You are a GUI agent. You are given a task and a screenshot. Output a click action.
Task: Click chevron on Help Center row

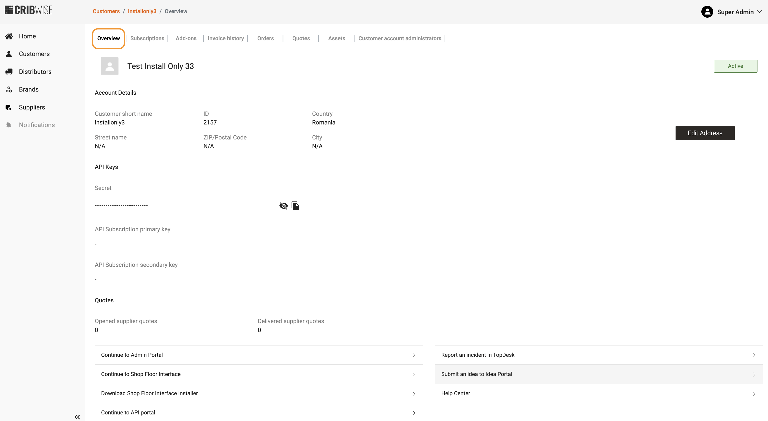tap(754, 394)
